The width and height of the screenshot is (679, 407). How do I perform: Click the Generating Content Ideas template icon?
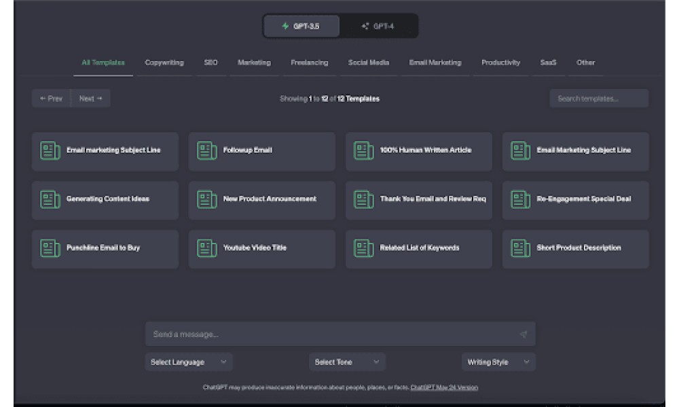click(x=50, y=199)
